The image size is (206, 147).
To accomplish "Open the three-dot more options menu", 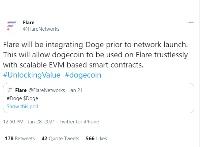I will point(191,22).
